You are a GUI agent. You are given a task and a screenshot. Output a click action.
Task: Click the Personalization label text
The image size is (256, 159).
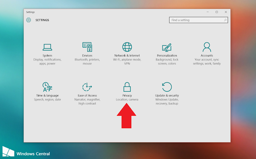167,56
